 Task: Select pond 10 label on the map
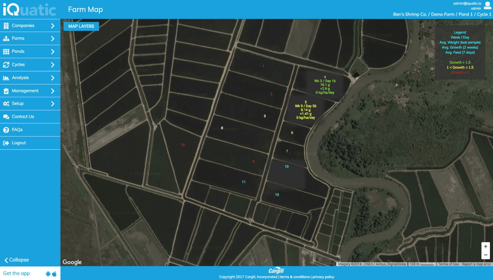[x=287, y=167]
